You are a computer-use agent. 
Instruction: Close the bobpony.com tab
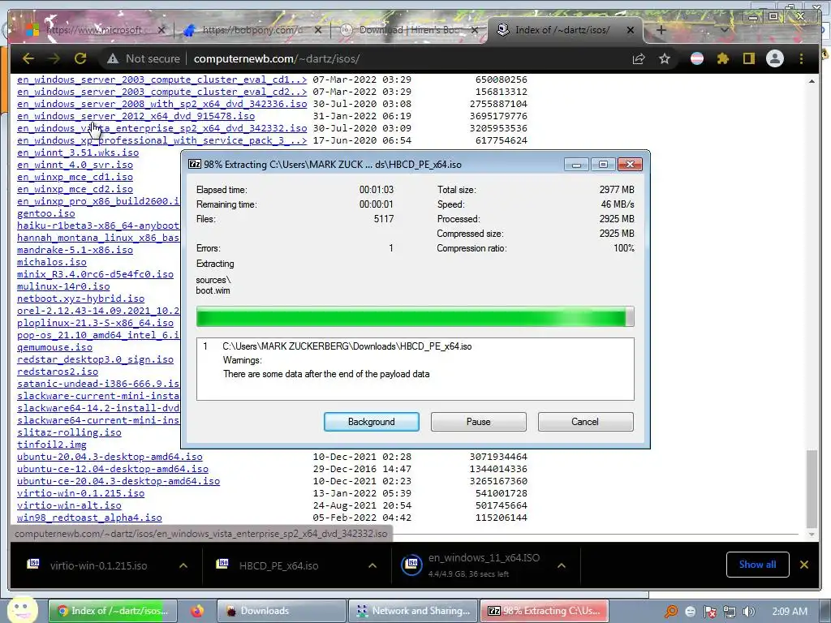tap(318, 30)
